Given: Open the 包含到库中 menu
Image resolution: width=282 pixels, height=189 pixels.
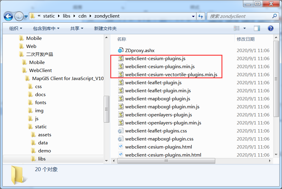Looking at the screenshot, I should coord(46,28).
